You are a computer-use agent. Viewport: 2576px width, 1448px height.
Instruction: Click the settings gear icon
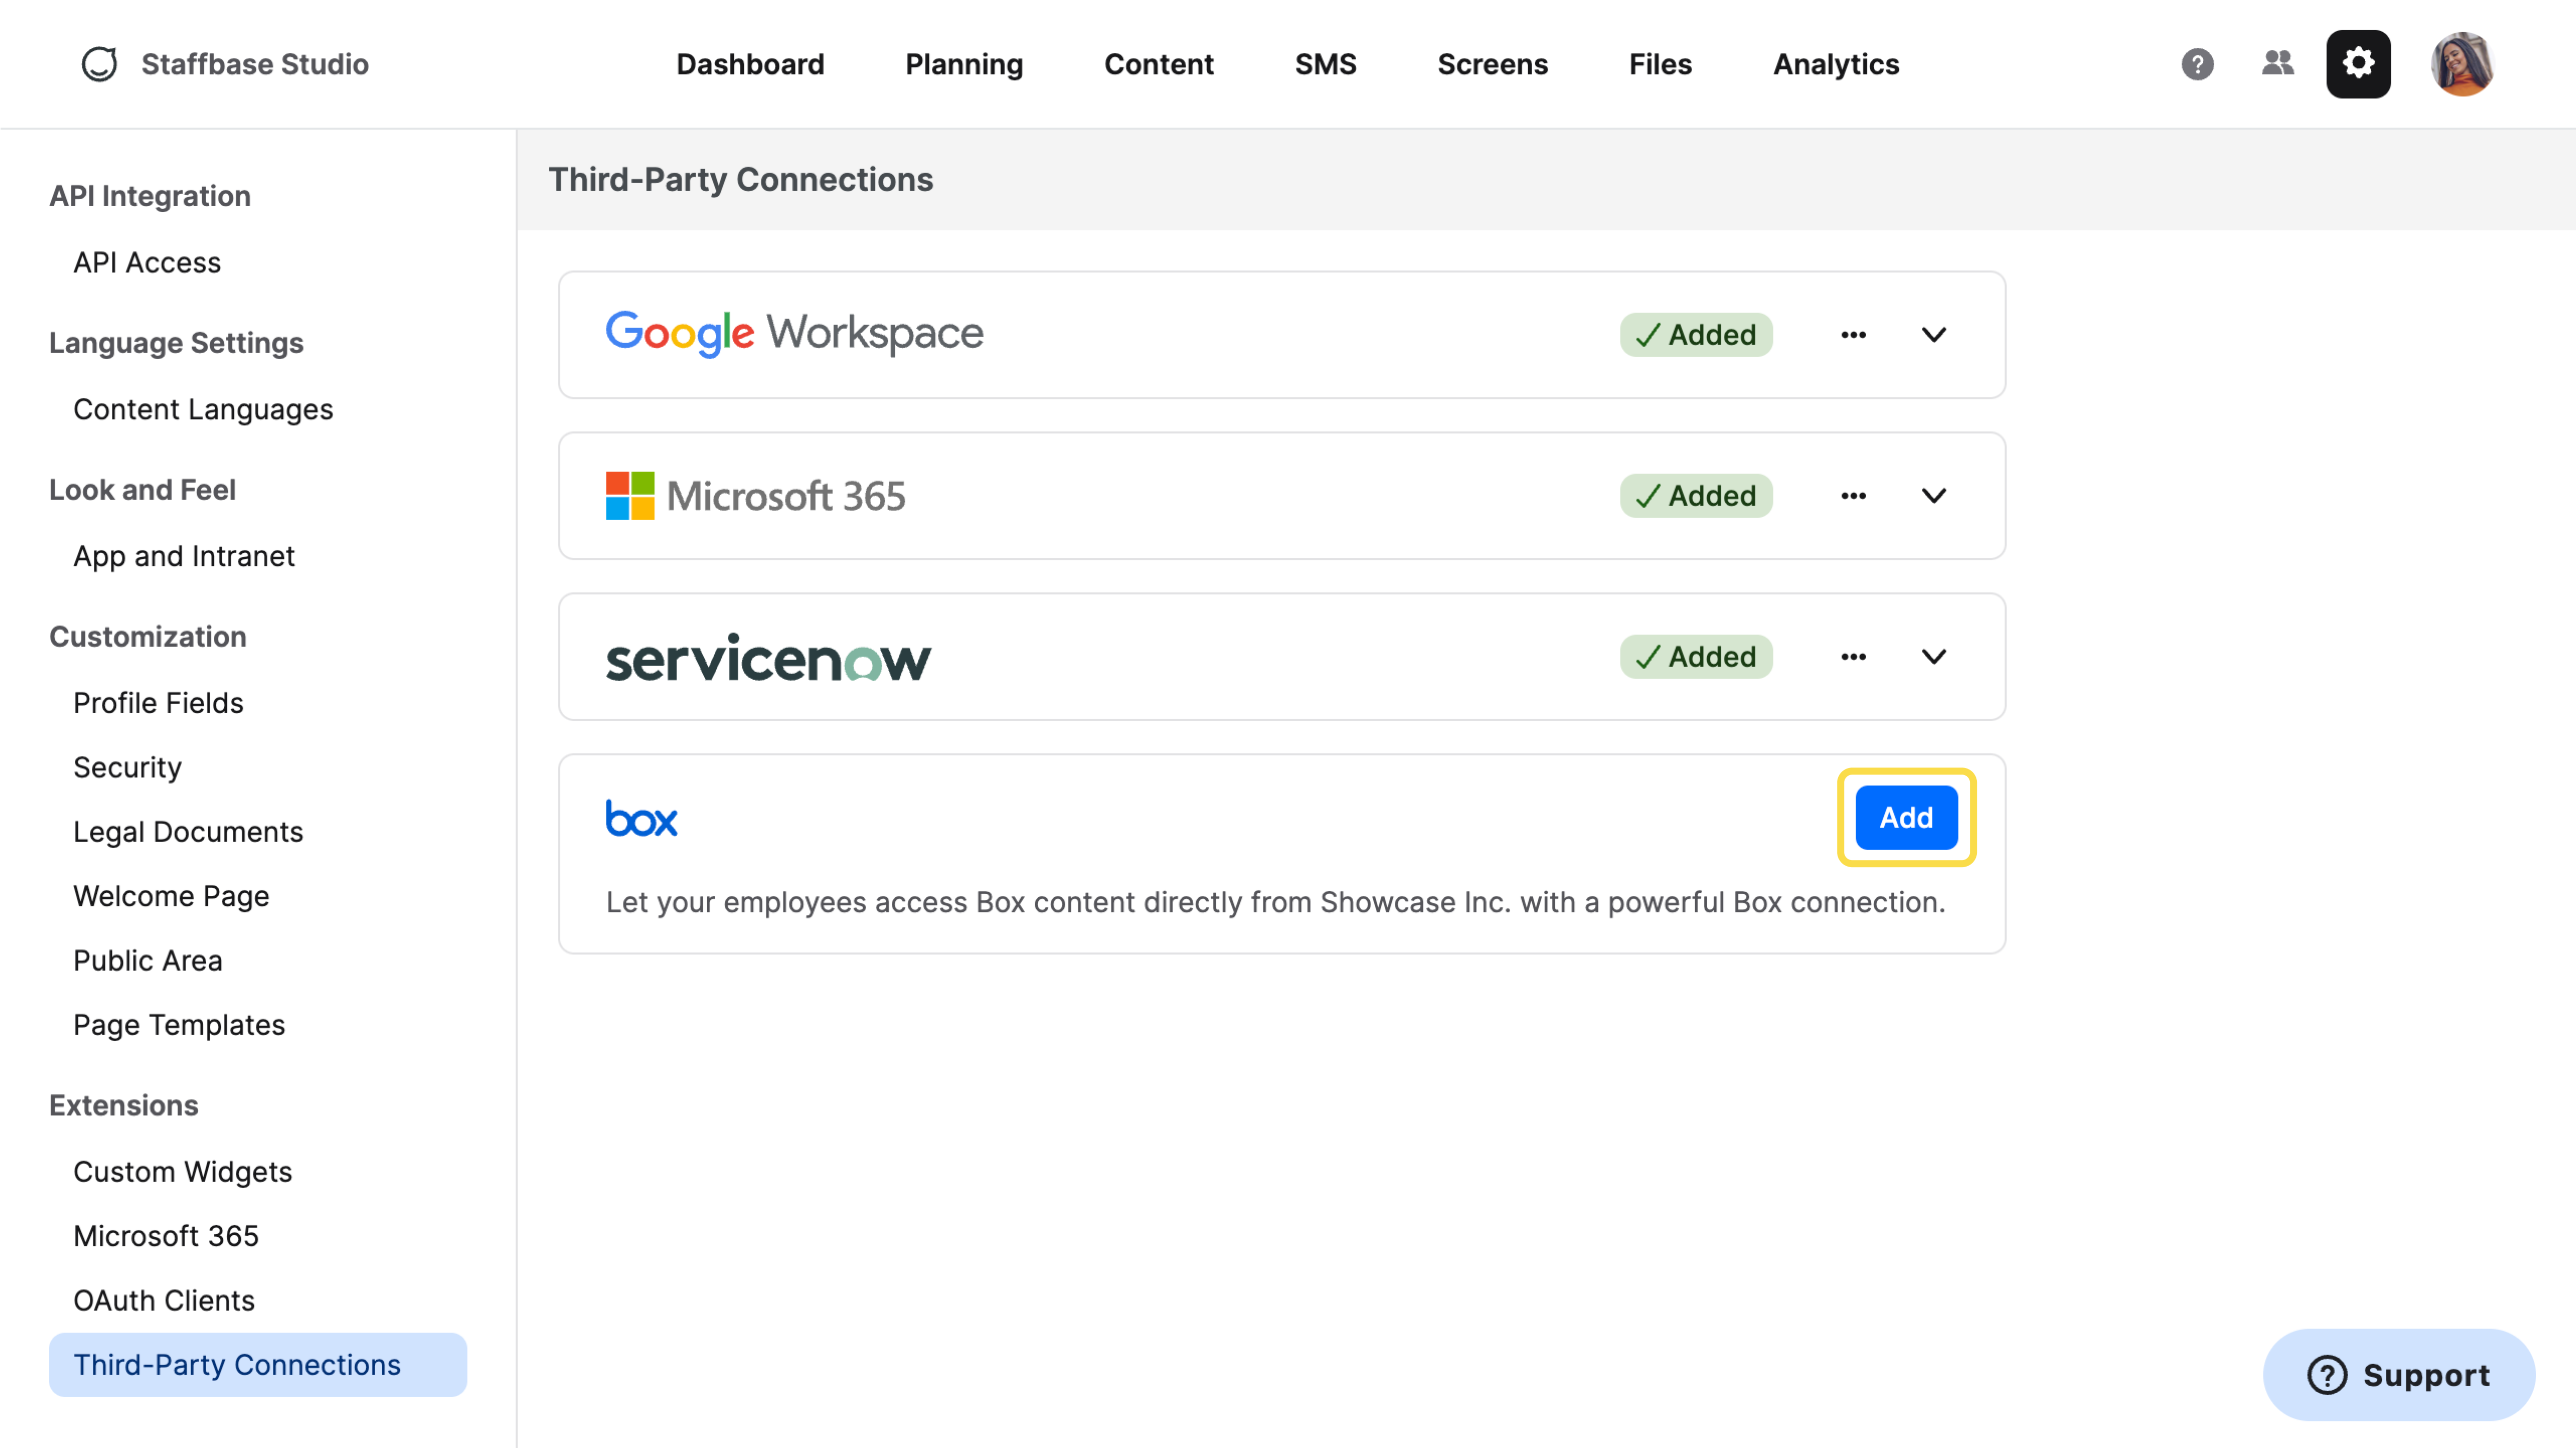click(x=2358, y=64)
